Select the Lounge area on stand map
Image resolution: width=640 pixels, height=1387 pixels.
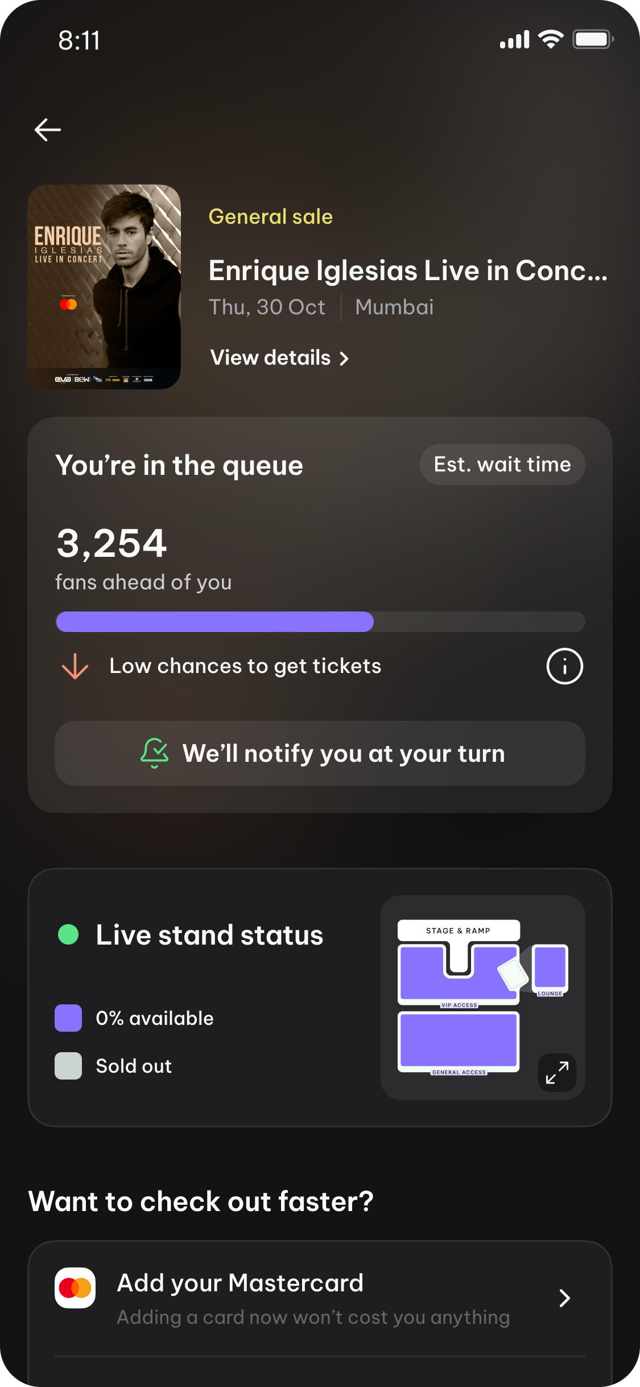pos(550,967)
